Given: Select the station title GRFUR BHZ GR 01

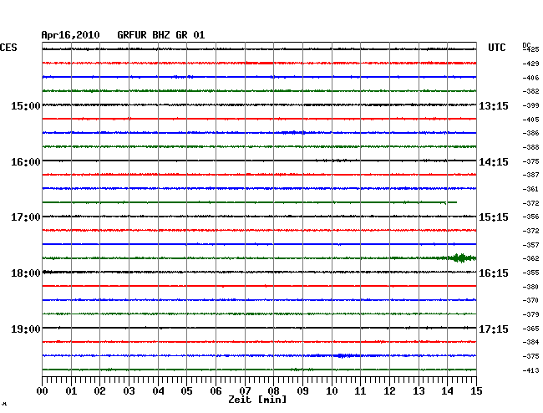Looking at the screenshot, I should click(x=161, y=35).
